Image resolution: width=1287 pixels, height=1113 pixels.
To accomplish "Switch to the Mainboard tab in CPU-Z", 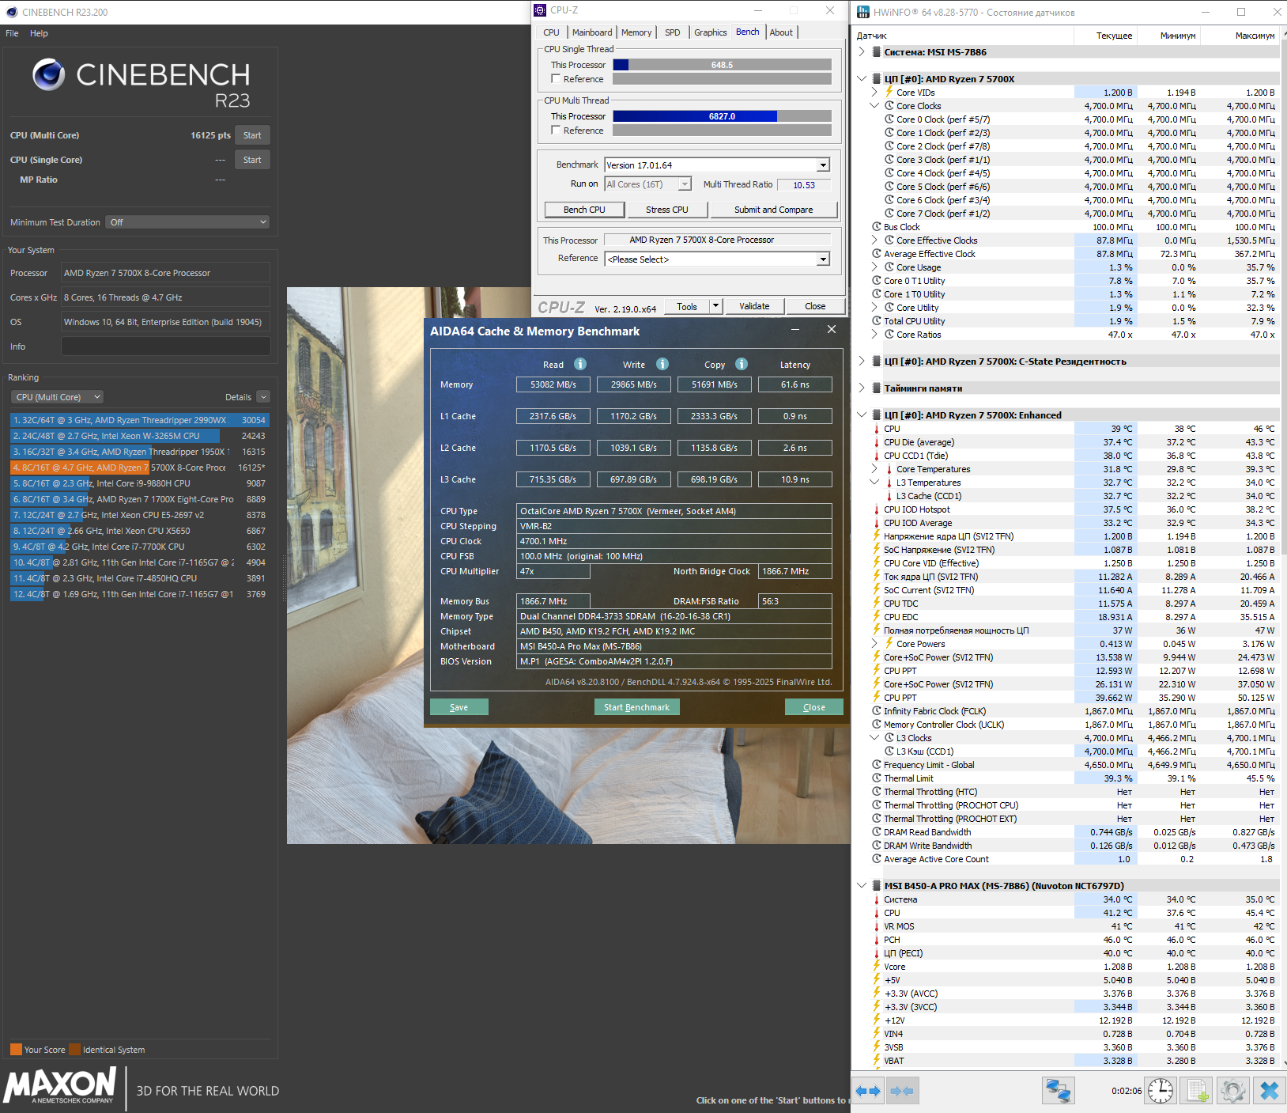I will pyautogui.click(x=592, y=32).
